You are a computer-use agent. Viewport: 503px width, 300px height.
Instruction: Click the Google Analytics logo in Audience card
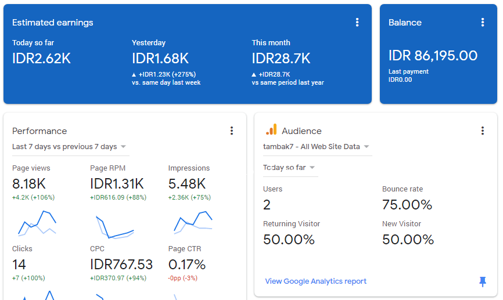tap(271, 130)
